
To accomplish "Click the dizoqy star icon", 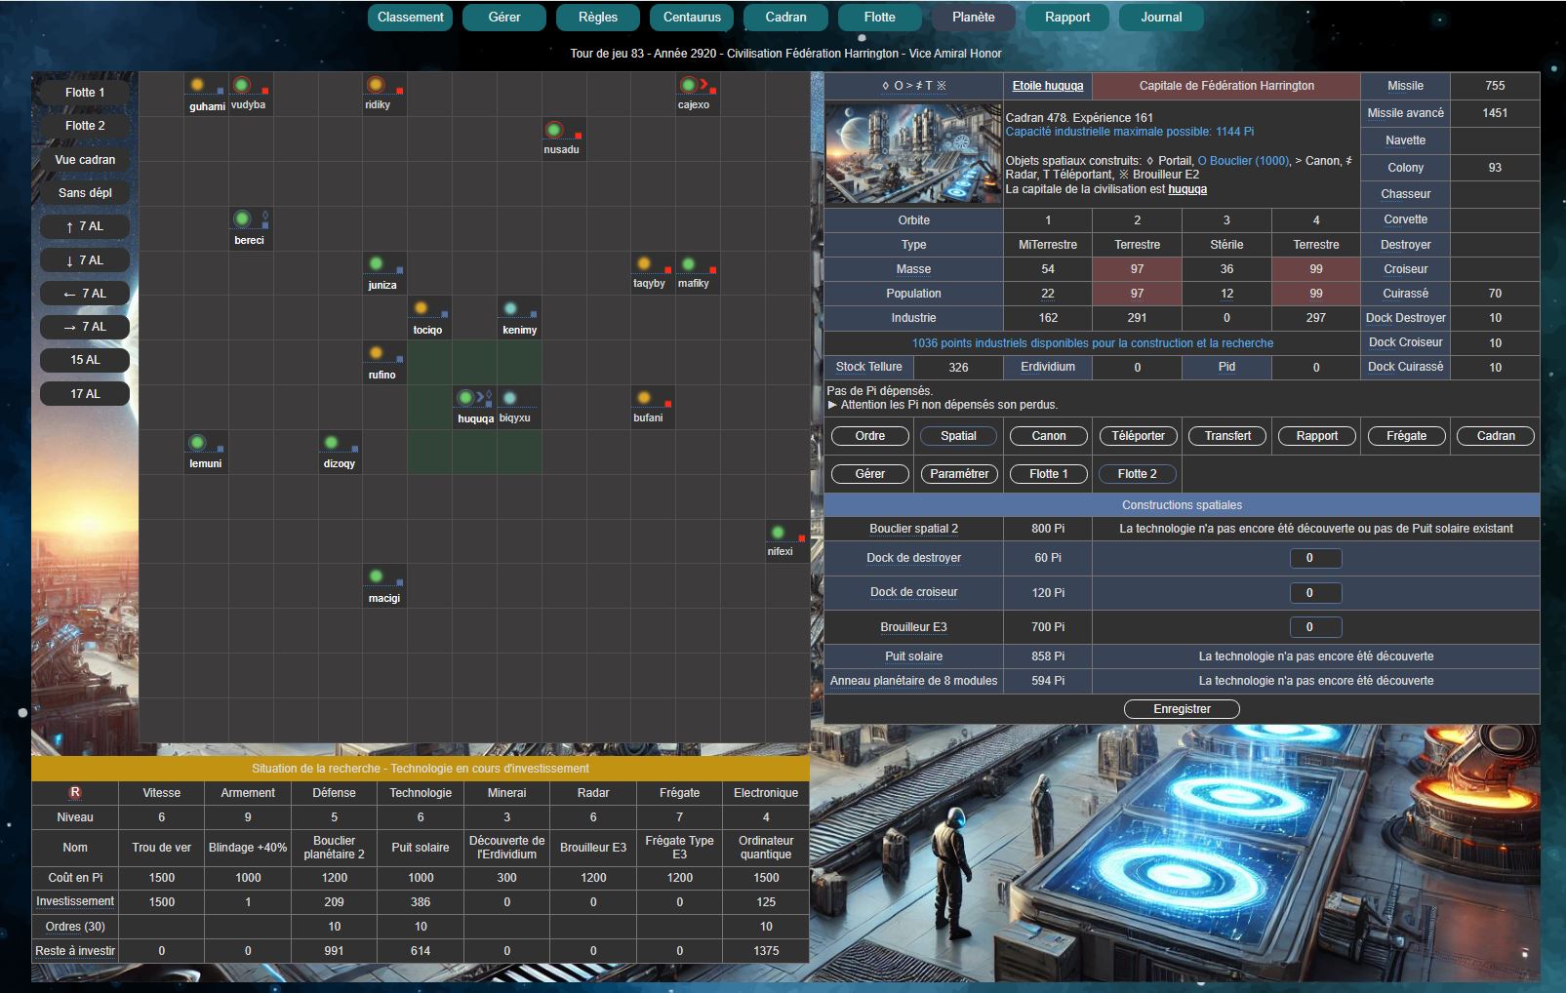I will point(332,442).
